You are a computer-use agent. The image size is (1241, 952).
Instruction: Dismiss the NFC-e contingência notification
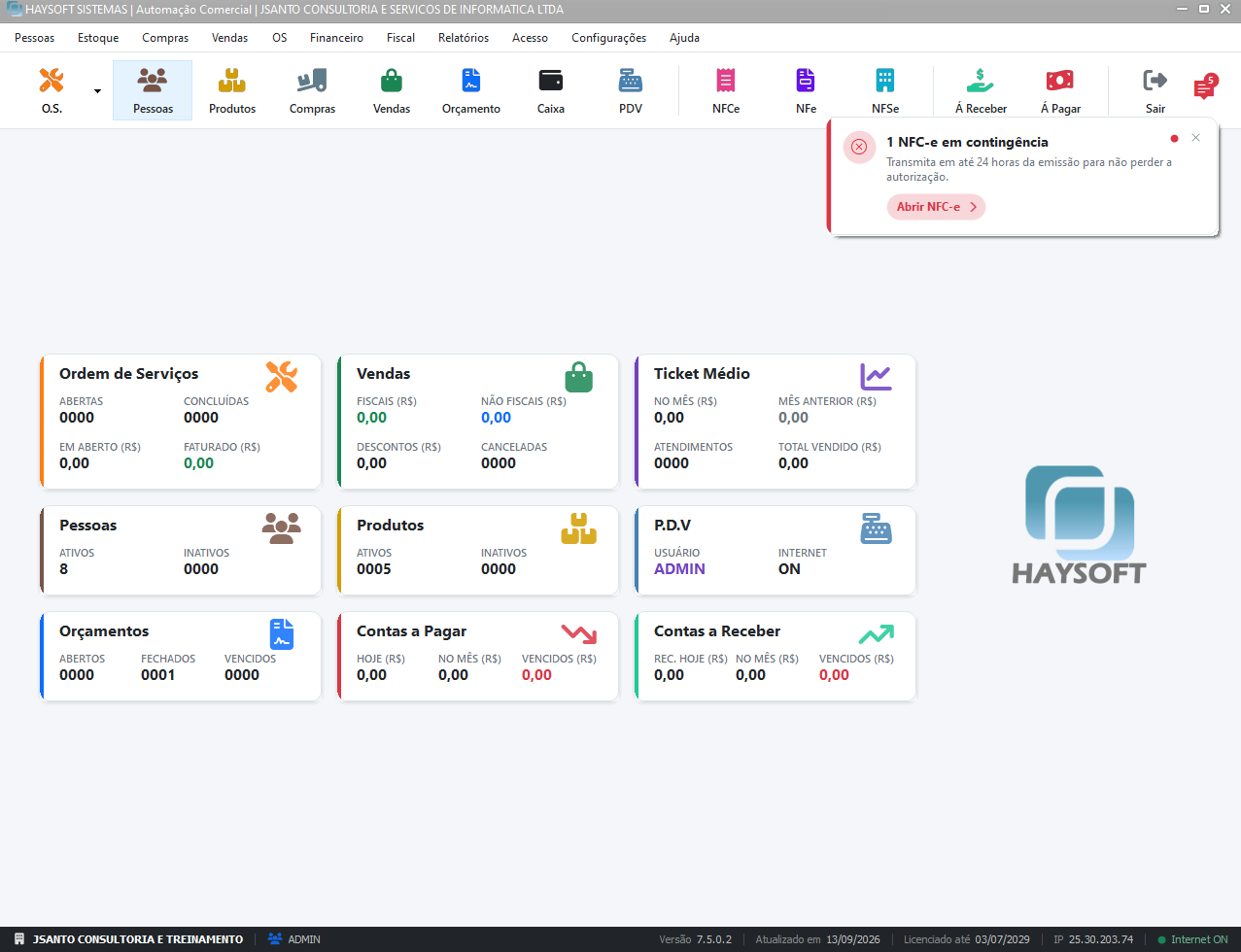(1195, 138)
